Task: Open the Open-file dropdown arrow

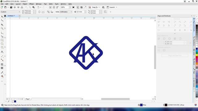Action: (8, 7)
